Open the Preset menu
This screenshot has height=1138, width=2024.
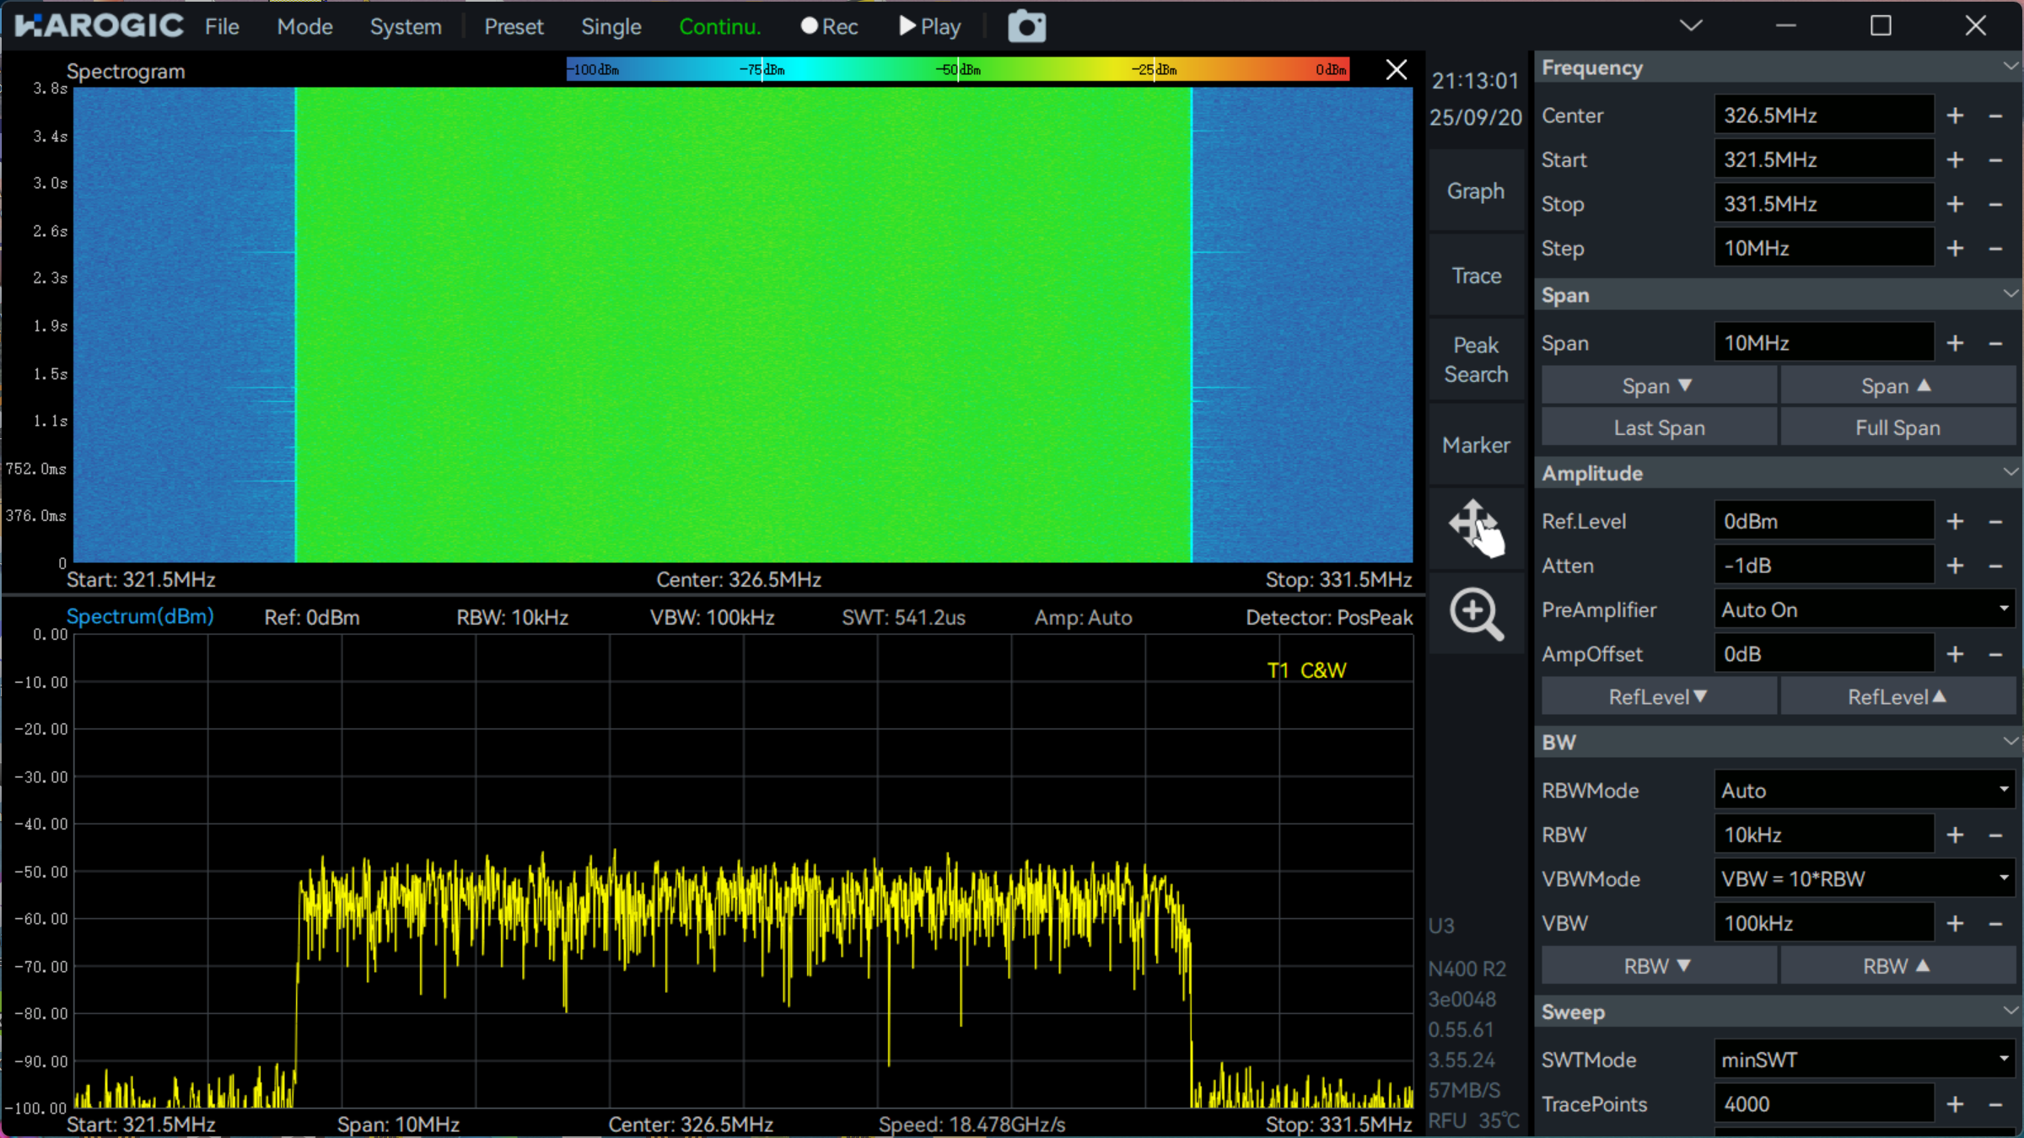coord(514,27)
